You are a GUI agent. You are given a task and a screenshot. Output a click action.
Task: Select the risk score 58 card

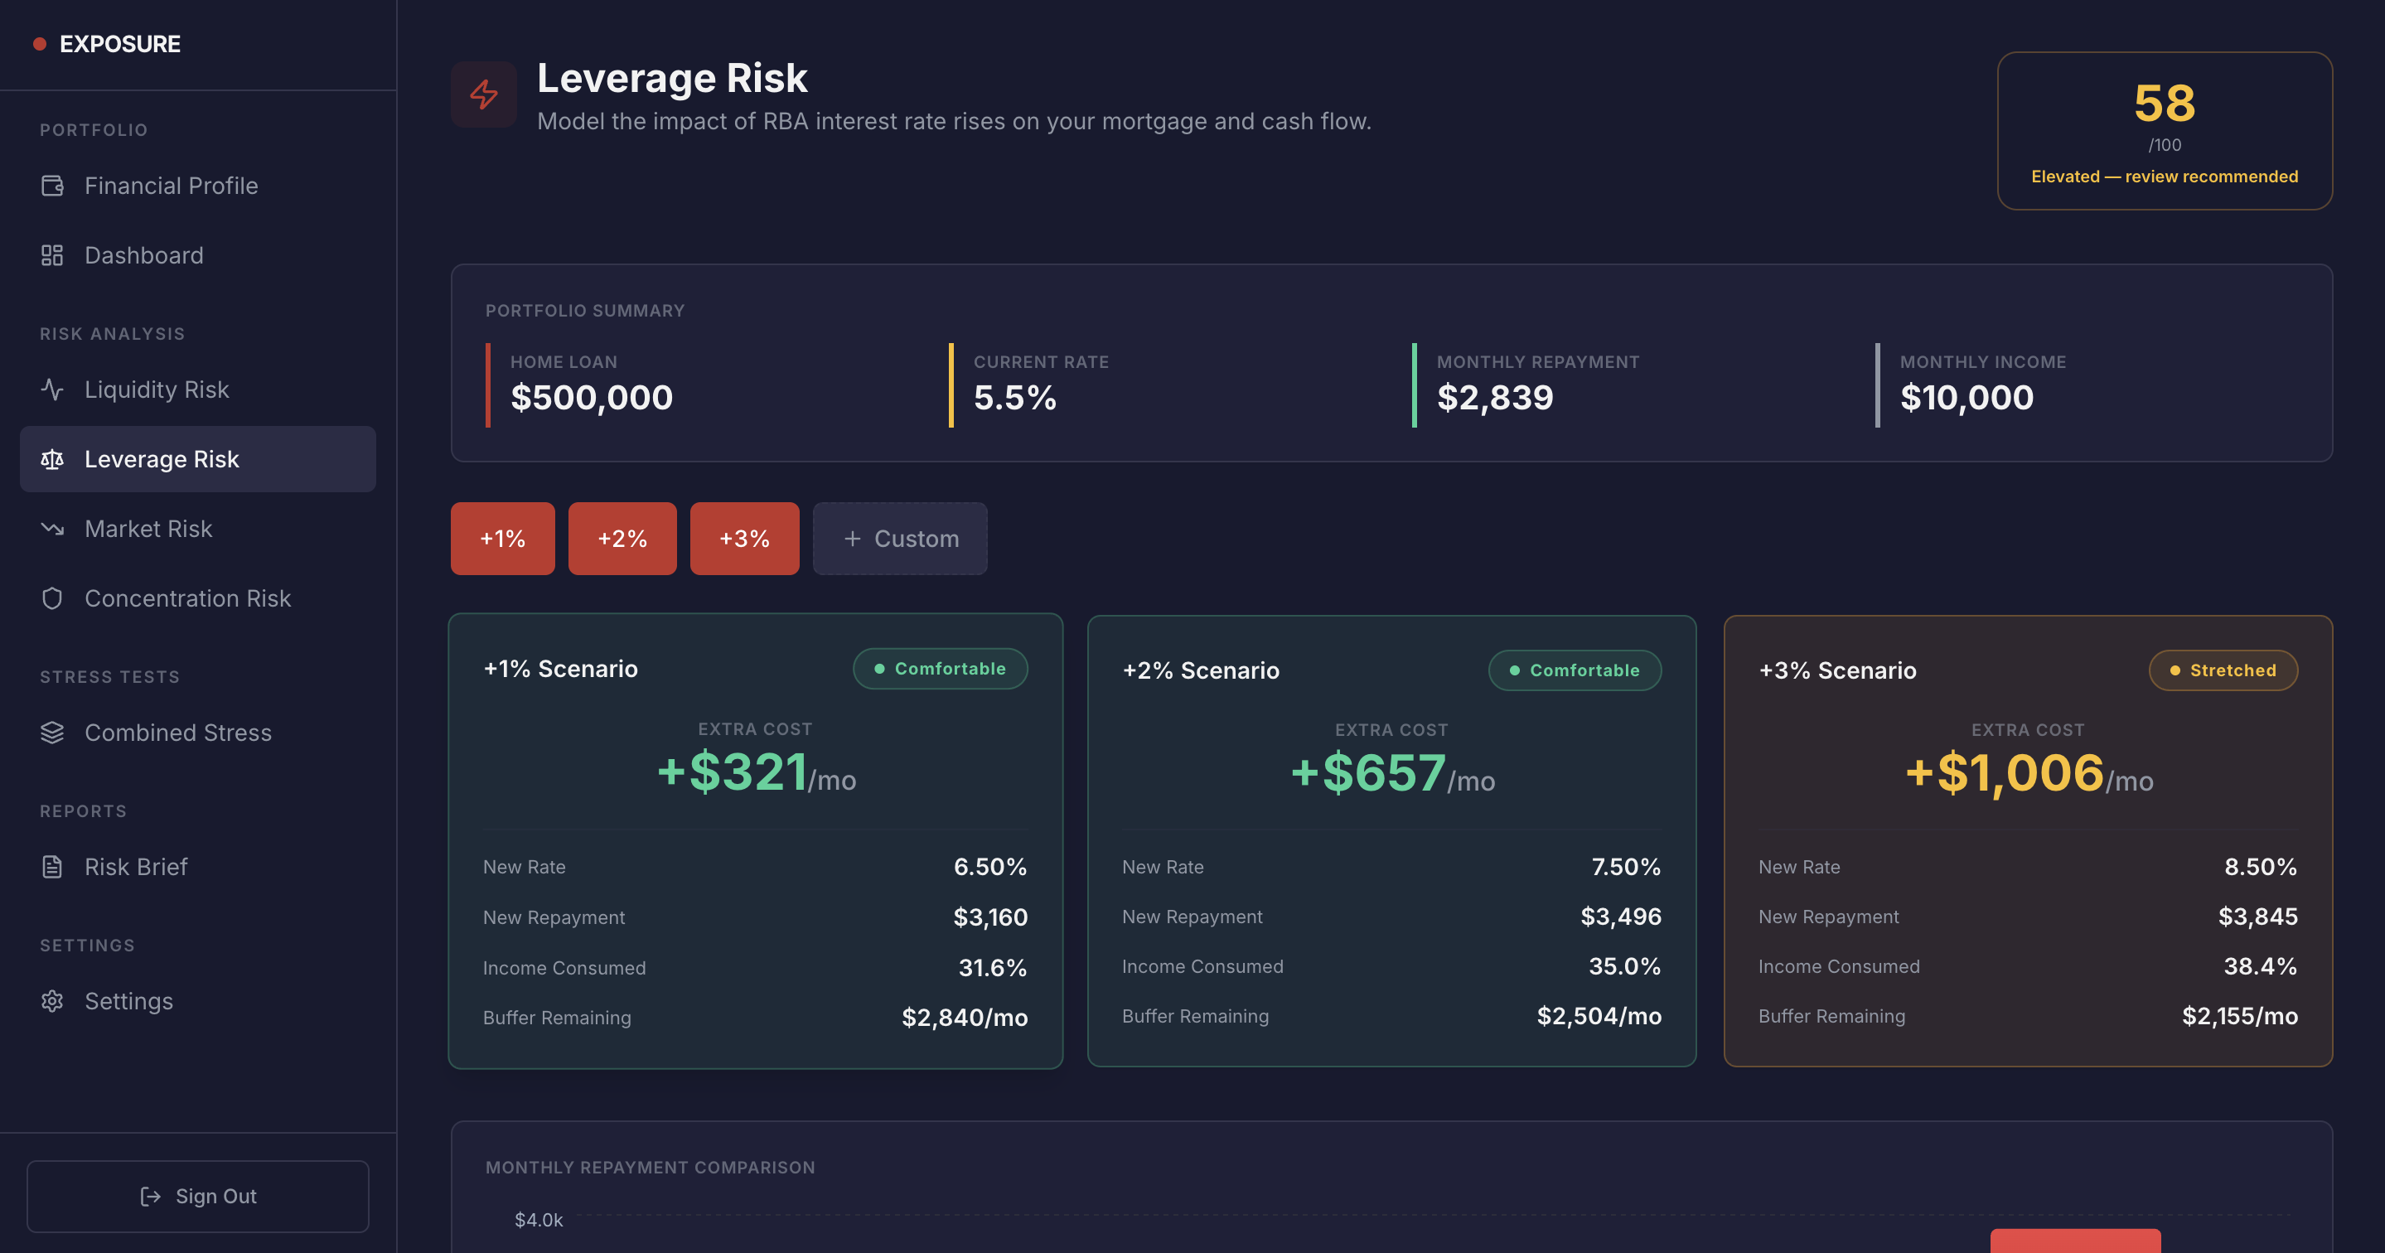[2165, 131]
